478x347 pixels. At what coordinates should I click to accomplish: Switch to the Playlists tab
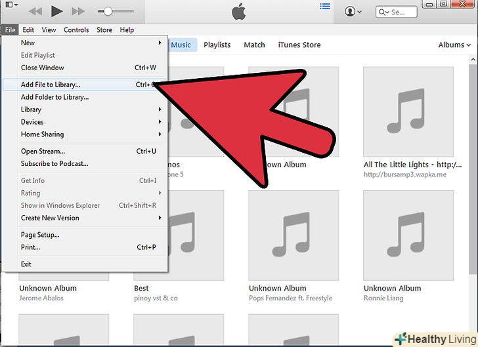pyautogui.click(x=217, y=45)
